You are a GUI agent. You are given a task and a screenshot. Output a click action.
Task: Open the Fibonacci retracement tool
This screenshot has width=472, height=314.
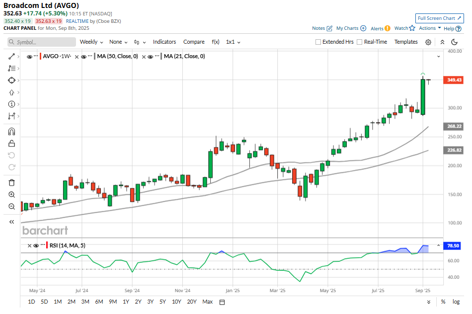11,69
